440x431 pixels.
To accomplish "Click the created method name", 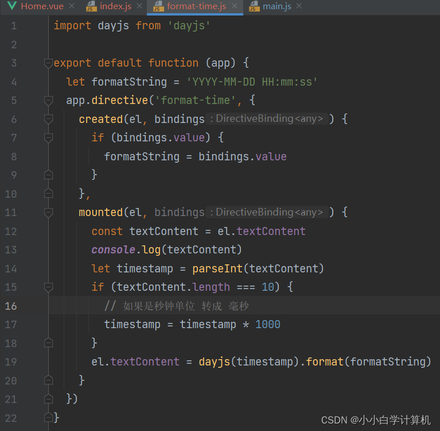I will [x=101, y=119].
